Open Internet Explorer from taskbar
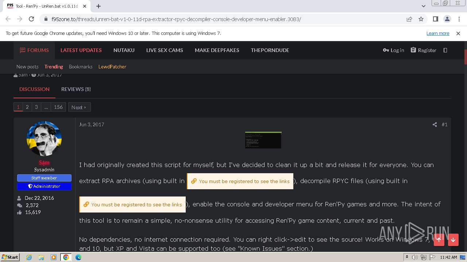 click(x=29, y=257)
